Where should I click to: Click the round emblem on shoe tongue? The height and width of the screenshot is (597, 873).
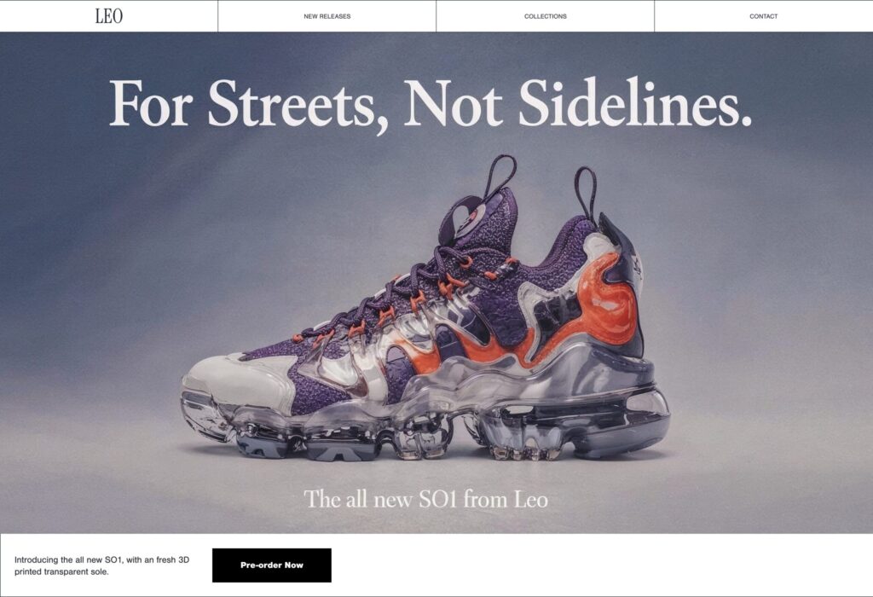(x=466, y=221)
